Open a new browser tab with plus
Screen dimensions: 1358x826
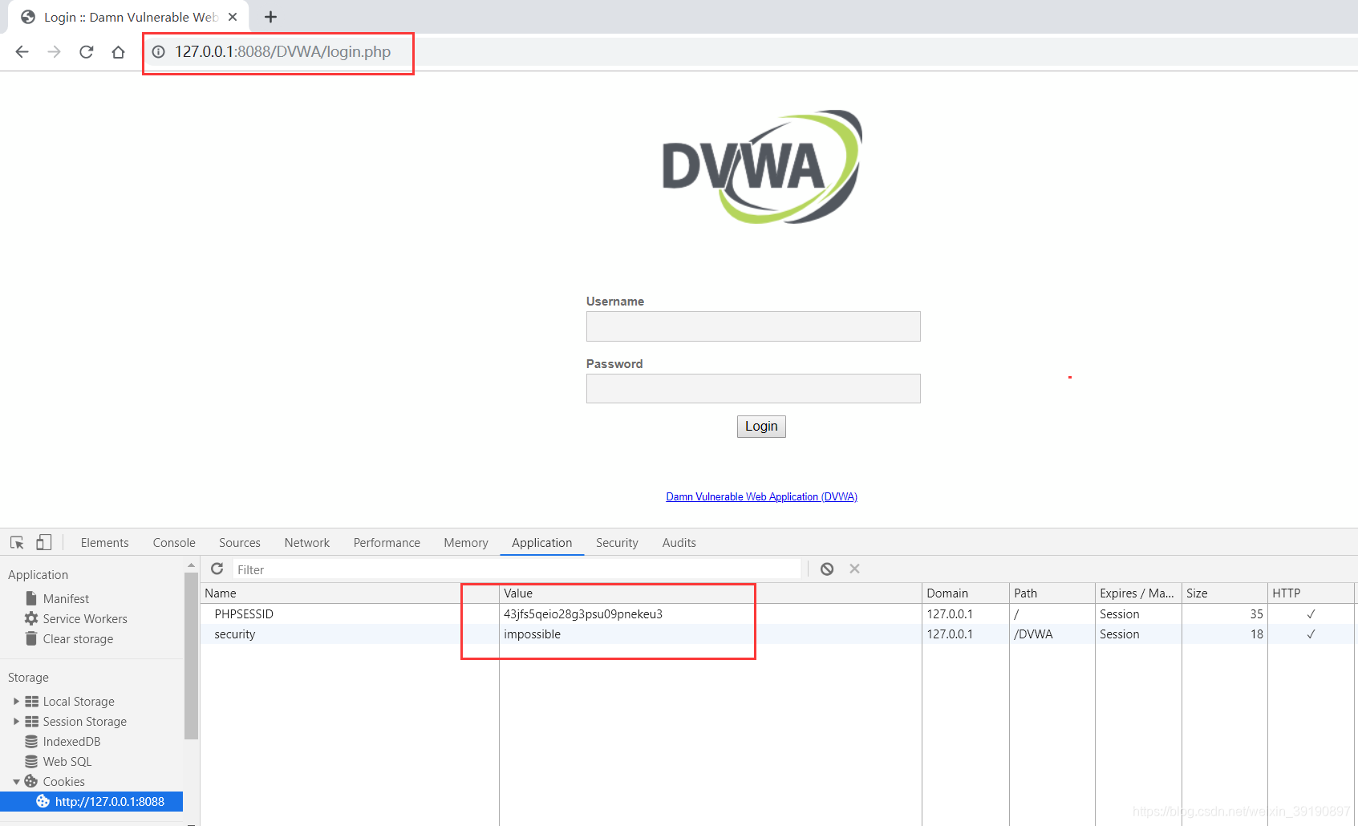click(x=271, y=17)
